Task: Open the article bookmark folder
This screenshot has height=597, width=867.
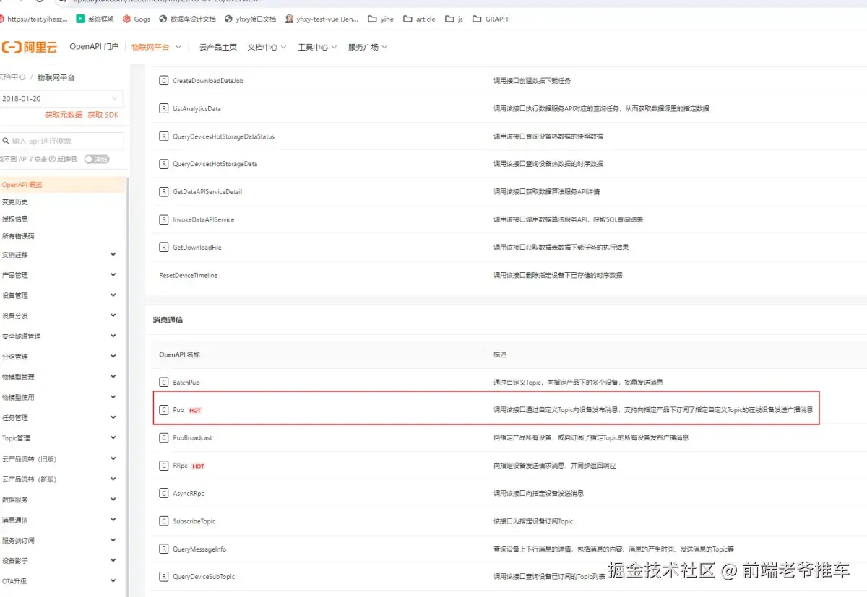Action: pyautogui.click(x=419, y=19)
